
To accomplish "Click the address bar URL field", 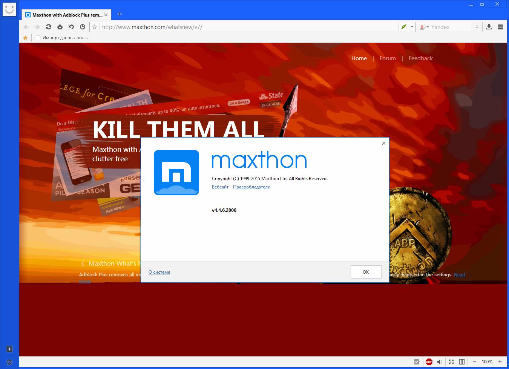I will click(x=249, y=27).
